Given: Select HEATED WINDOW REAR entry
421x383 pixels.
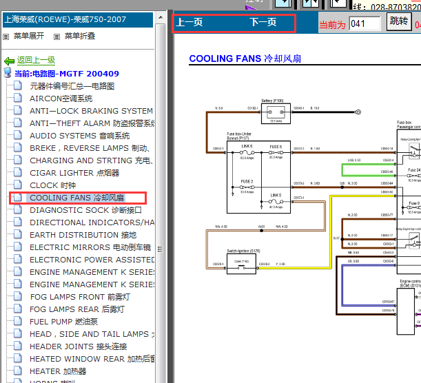Looking at the screenshot, I should pos(92,359).
